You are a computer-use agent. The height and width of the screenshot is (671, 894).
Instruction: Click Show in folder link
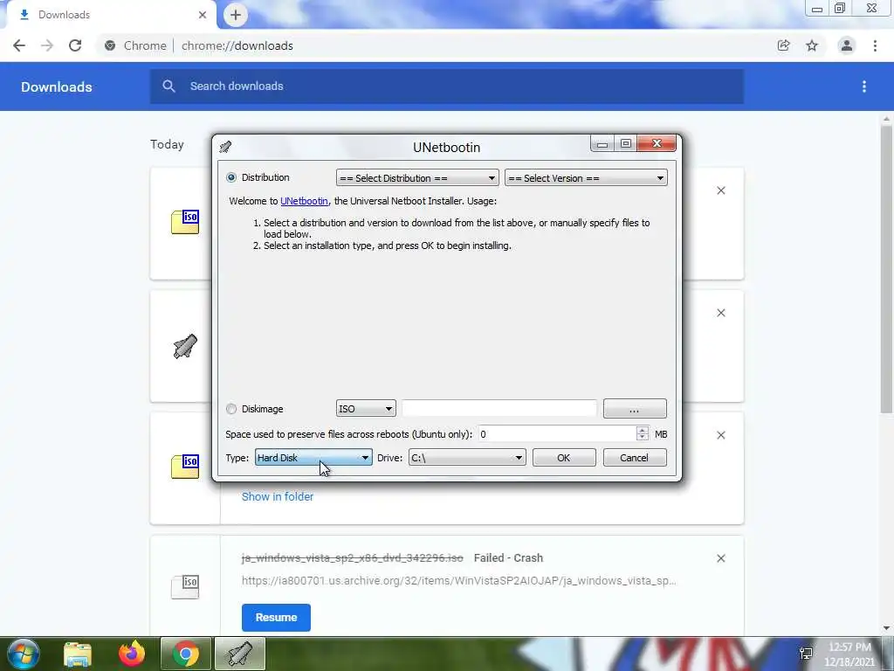coord(278,496)
